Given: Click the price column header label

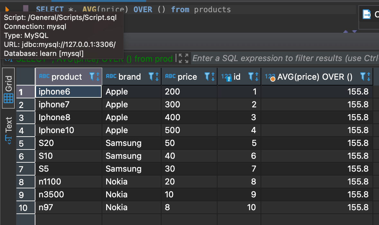Looking at the screenshot, I should pos(187,77).
